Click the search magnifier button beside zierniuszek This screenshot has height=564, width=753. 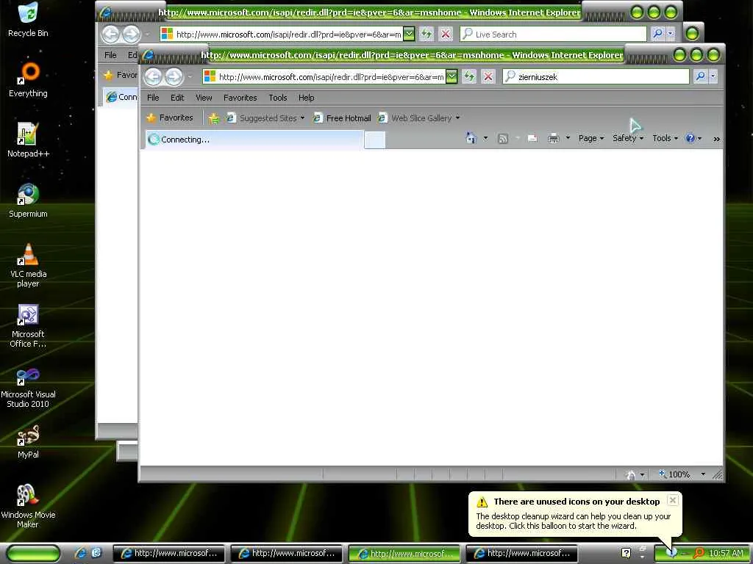coord(700,76)
